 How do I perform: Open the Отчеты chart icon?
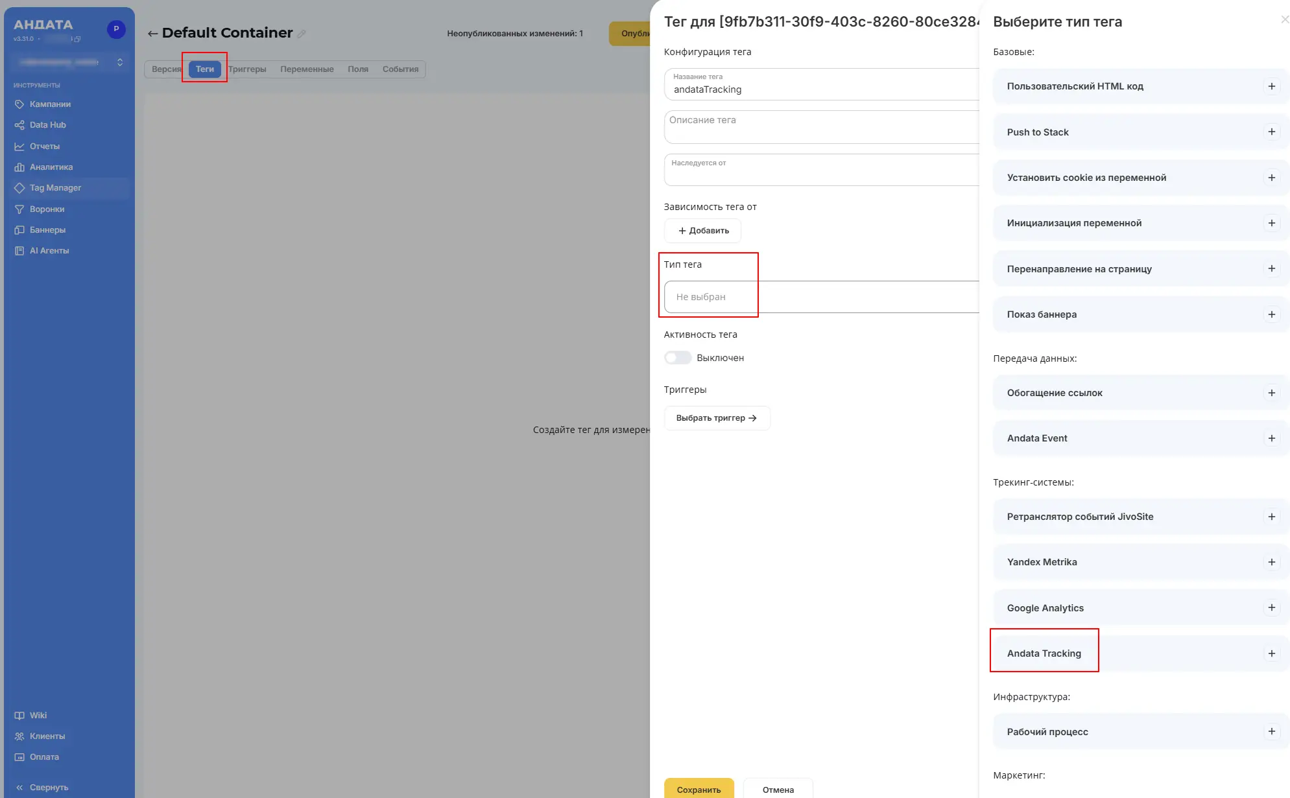click(x=19, y=147)
